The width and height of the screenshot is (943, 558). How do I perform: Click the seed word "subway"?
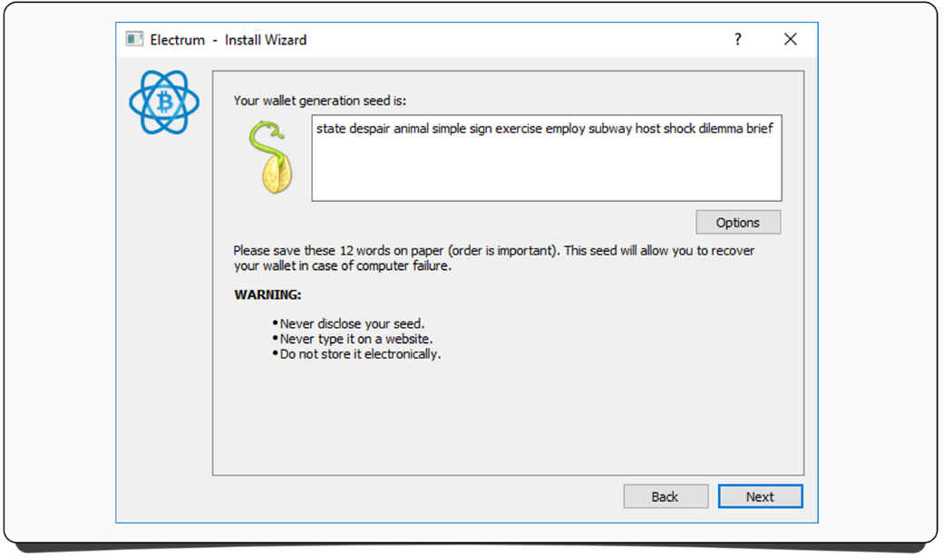coord(609,129)
